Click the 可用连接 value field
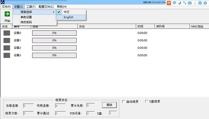Image resolution: width=209 pixels, height=119 pixels. click(60, 106)
